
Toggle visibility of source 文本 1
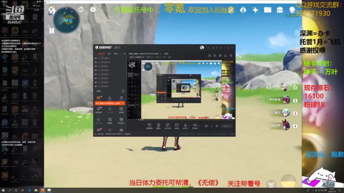[x=95, y=66]
